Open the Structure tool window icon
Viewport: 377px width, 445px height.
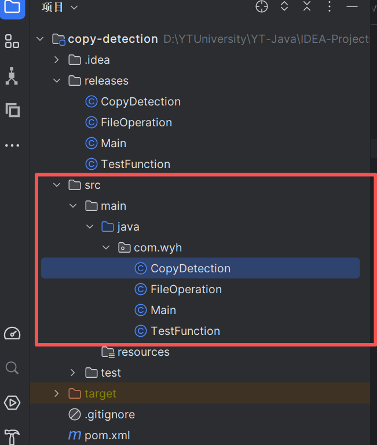click(x=12, y=41)
